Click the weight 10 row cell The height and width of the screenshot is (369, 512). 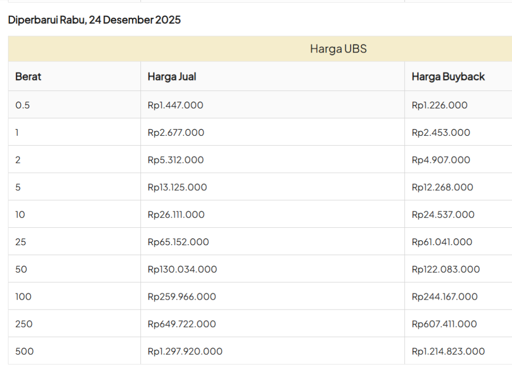(x=20, y=215)
